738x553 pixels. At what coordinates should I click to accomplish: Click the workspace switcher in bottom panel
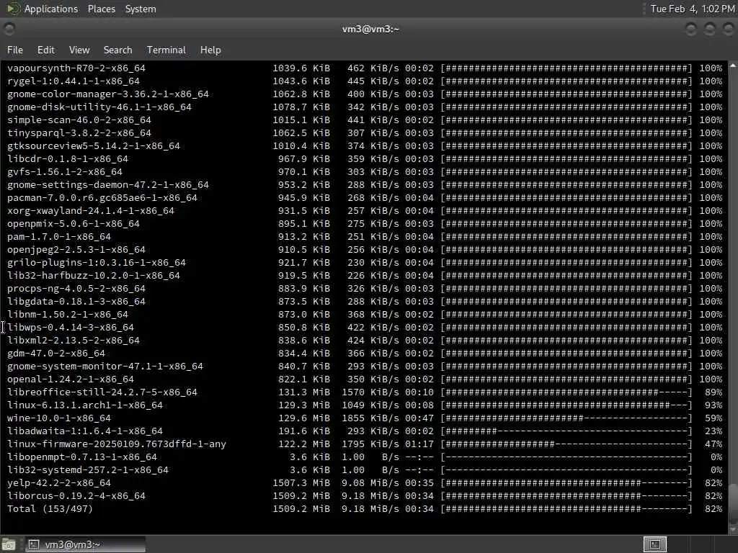[654, 544]
